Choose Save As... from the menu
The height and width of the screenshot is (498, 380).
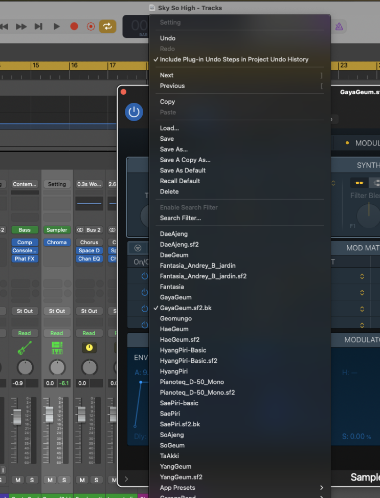point(173,149)
